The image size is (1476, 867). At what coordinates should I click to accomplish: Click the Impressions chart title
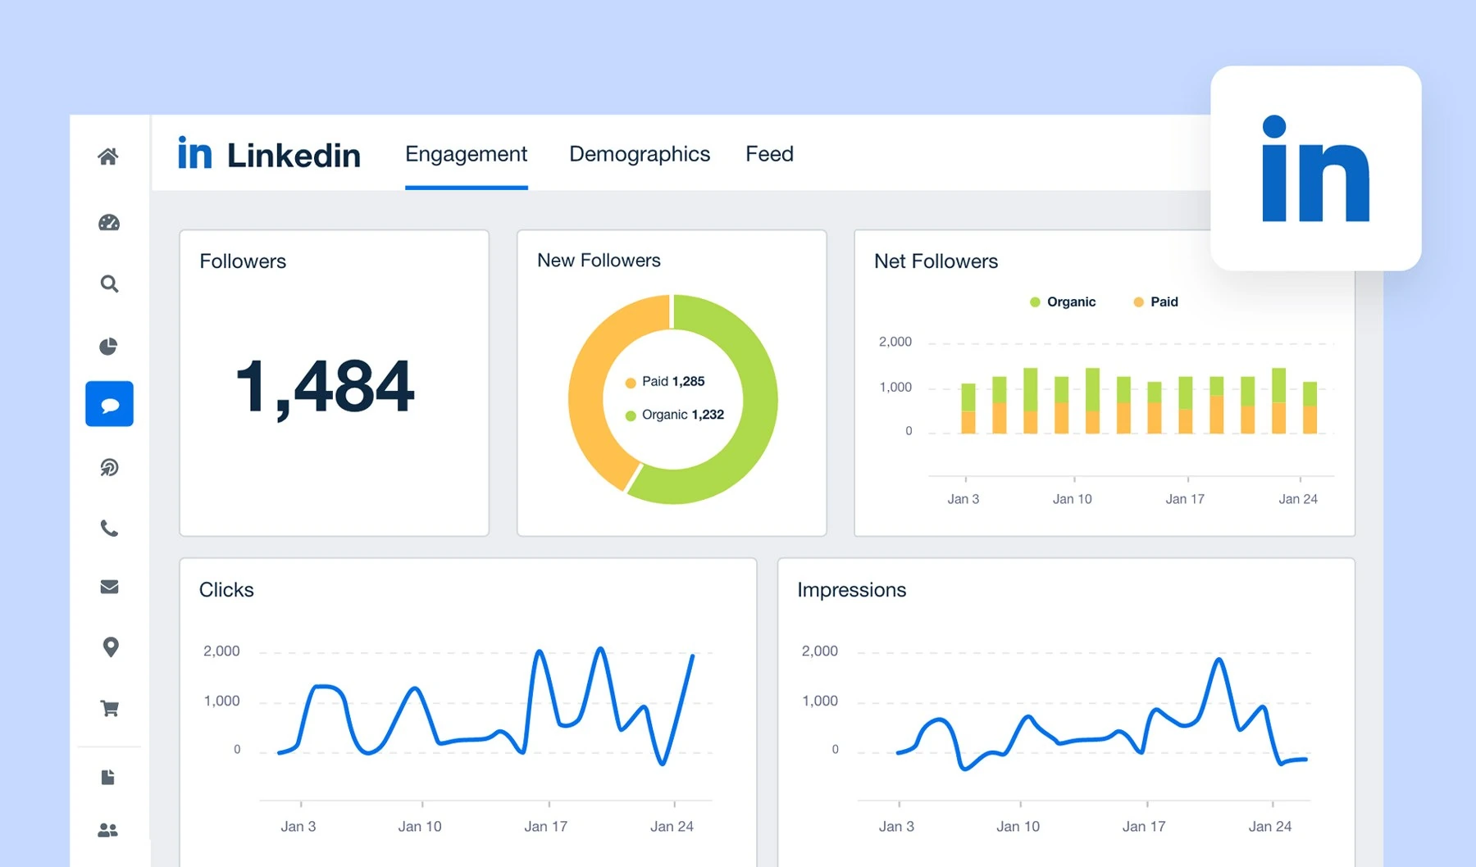[851, 590]
